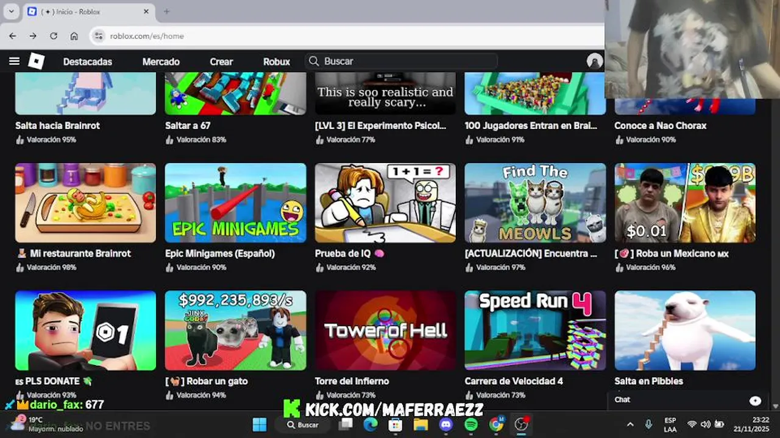
Task: Click the browser home icon
Action: (74, 36)
